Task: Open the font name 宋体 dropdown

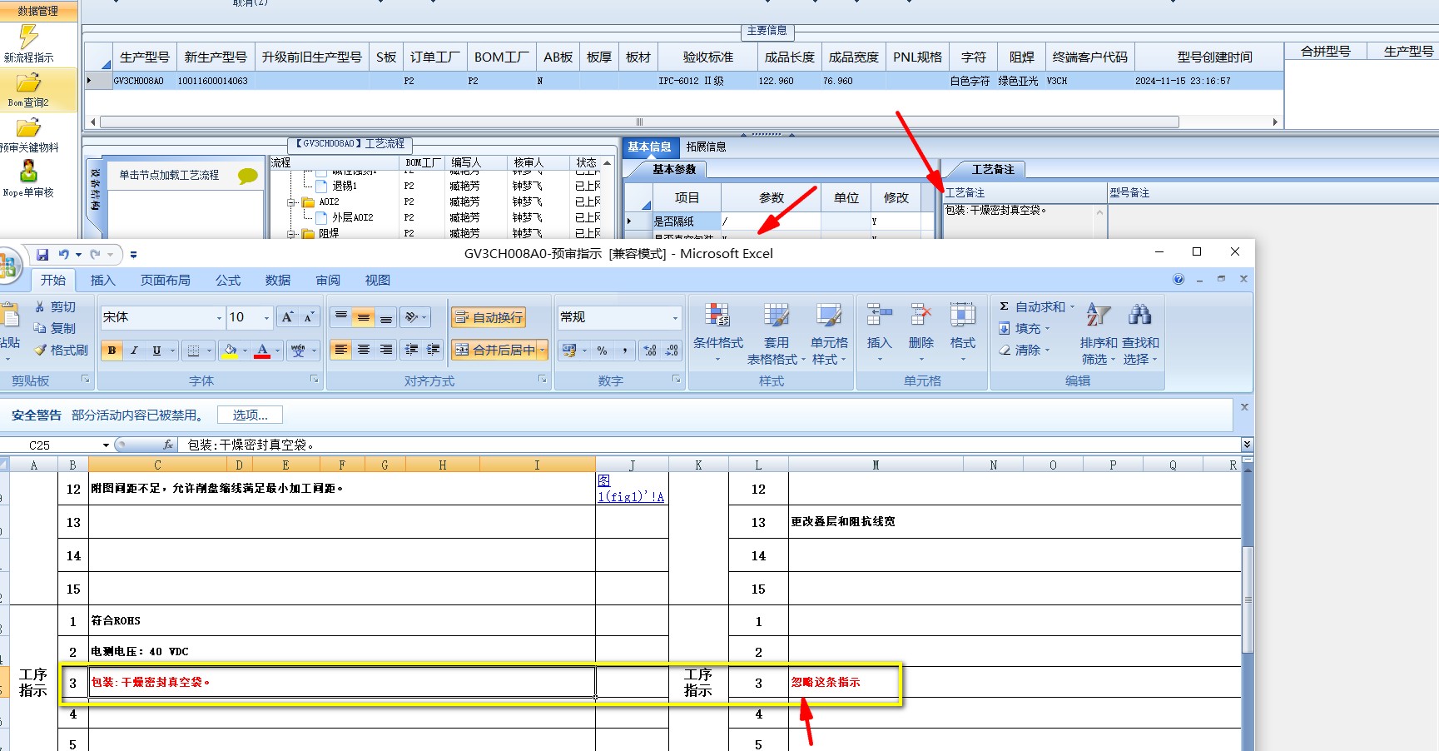Action: tap(220, 317)
